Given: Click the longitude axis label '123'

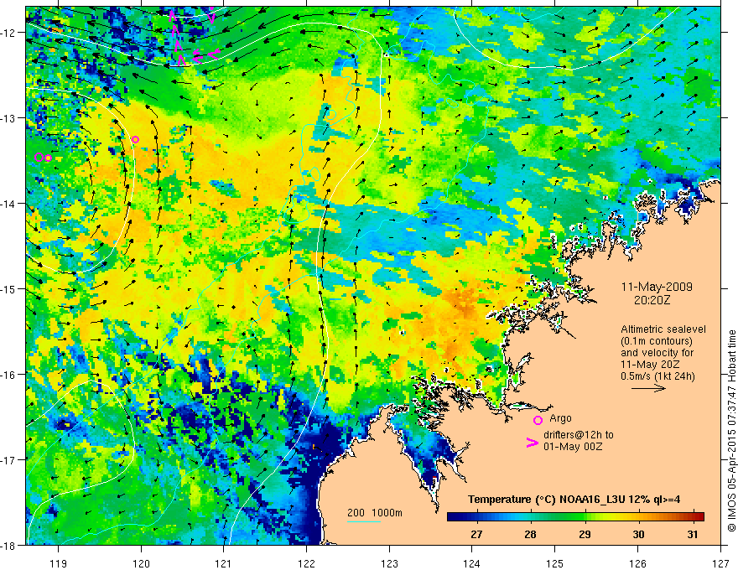Looking at the screenshot, I should tap(389, 563).
